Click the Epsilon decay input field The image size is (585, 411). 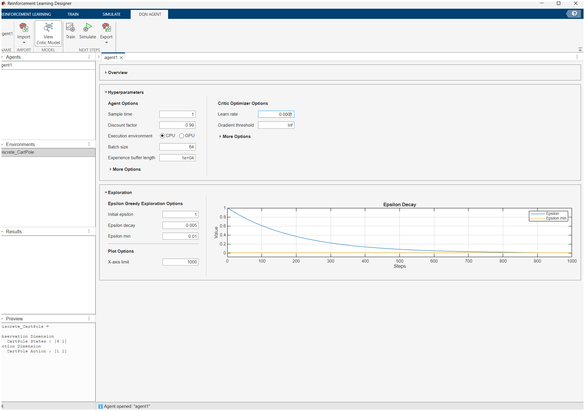pos(180,225)
